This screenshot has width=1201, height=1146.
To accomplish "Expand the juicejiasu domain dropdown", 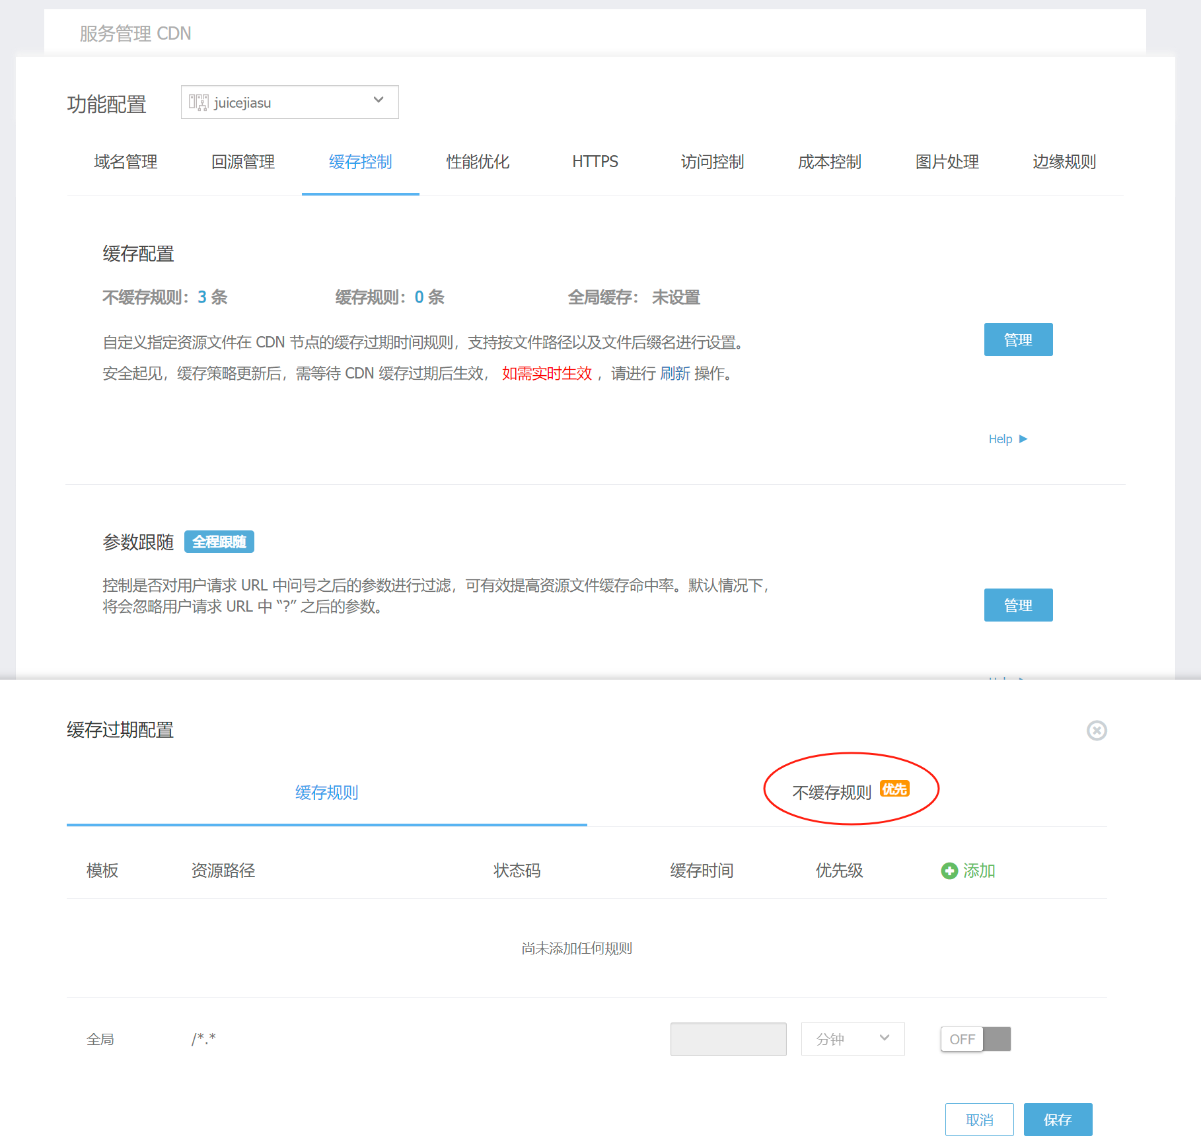I will pyautogui.click(x=379, y=100).
